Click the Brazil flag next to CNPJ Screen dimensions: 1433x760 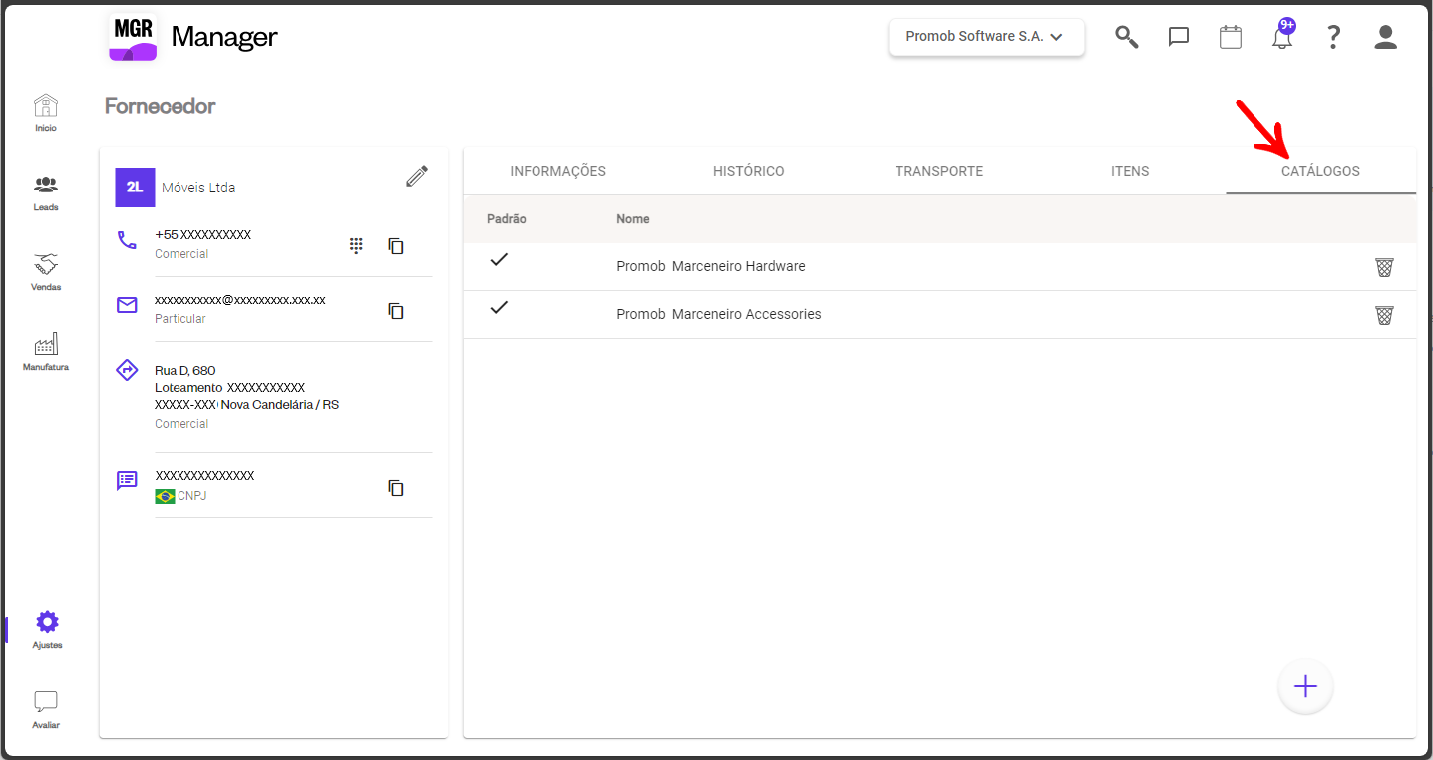[165, 496]
